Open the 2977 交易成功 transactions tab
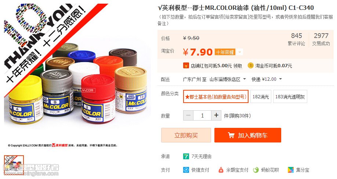This screenshot has width=337, height=179. tap(321, 39)
